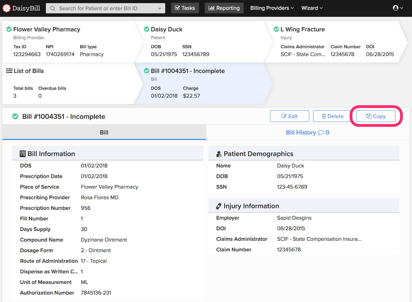Click SSN value 123-45-6789 in demographics
The image size is (412, 302).
292,187
